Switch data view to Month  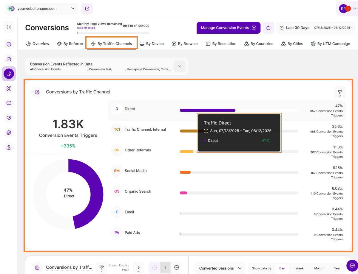[319, 268]
